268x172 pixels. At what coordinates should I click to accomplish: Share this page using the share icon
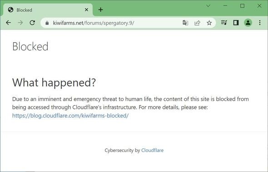point(197,23)
